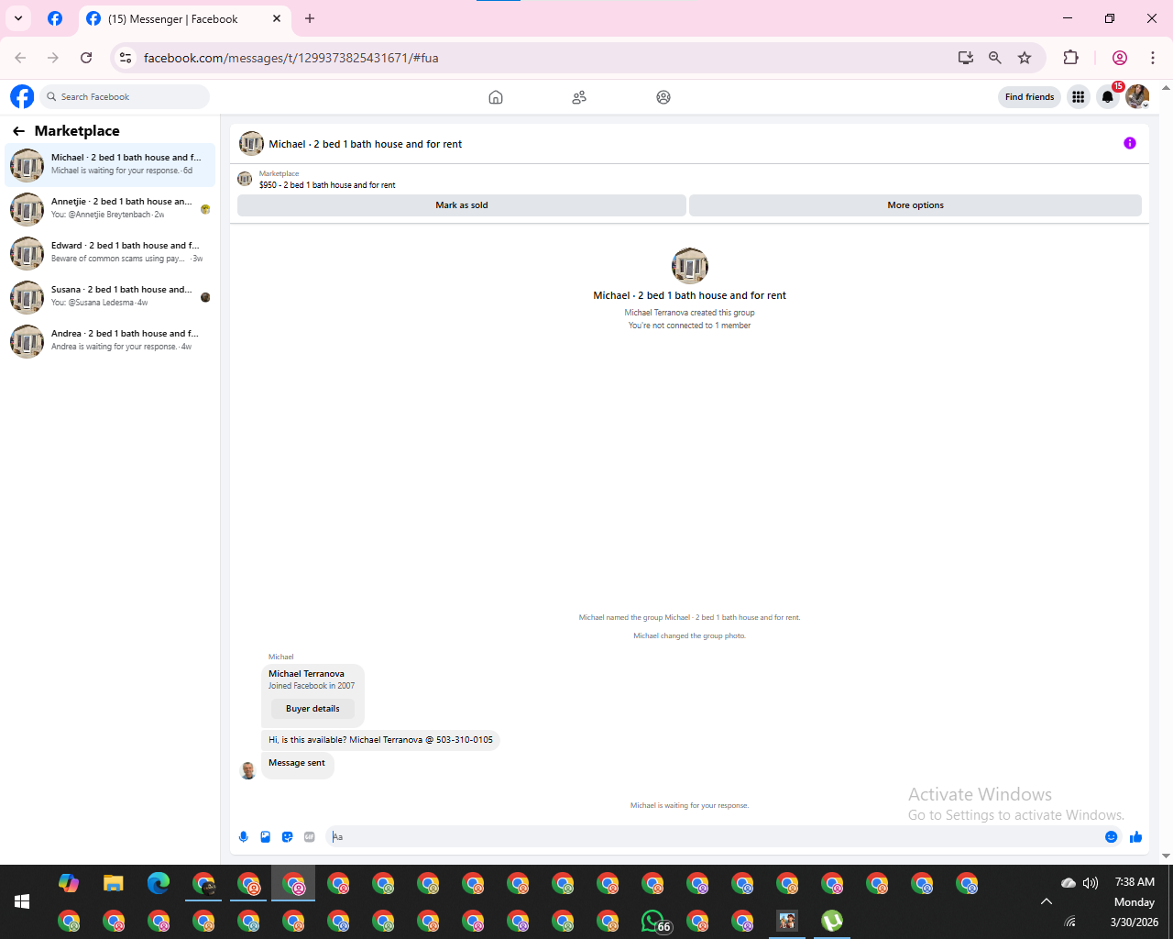
Task: Click Find friends button
Action: point(1029,97)
